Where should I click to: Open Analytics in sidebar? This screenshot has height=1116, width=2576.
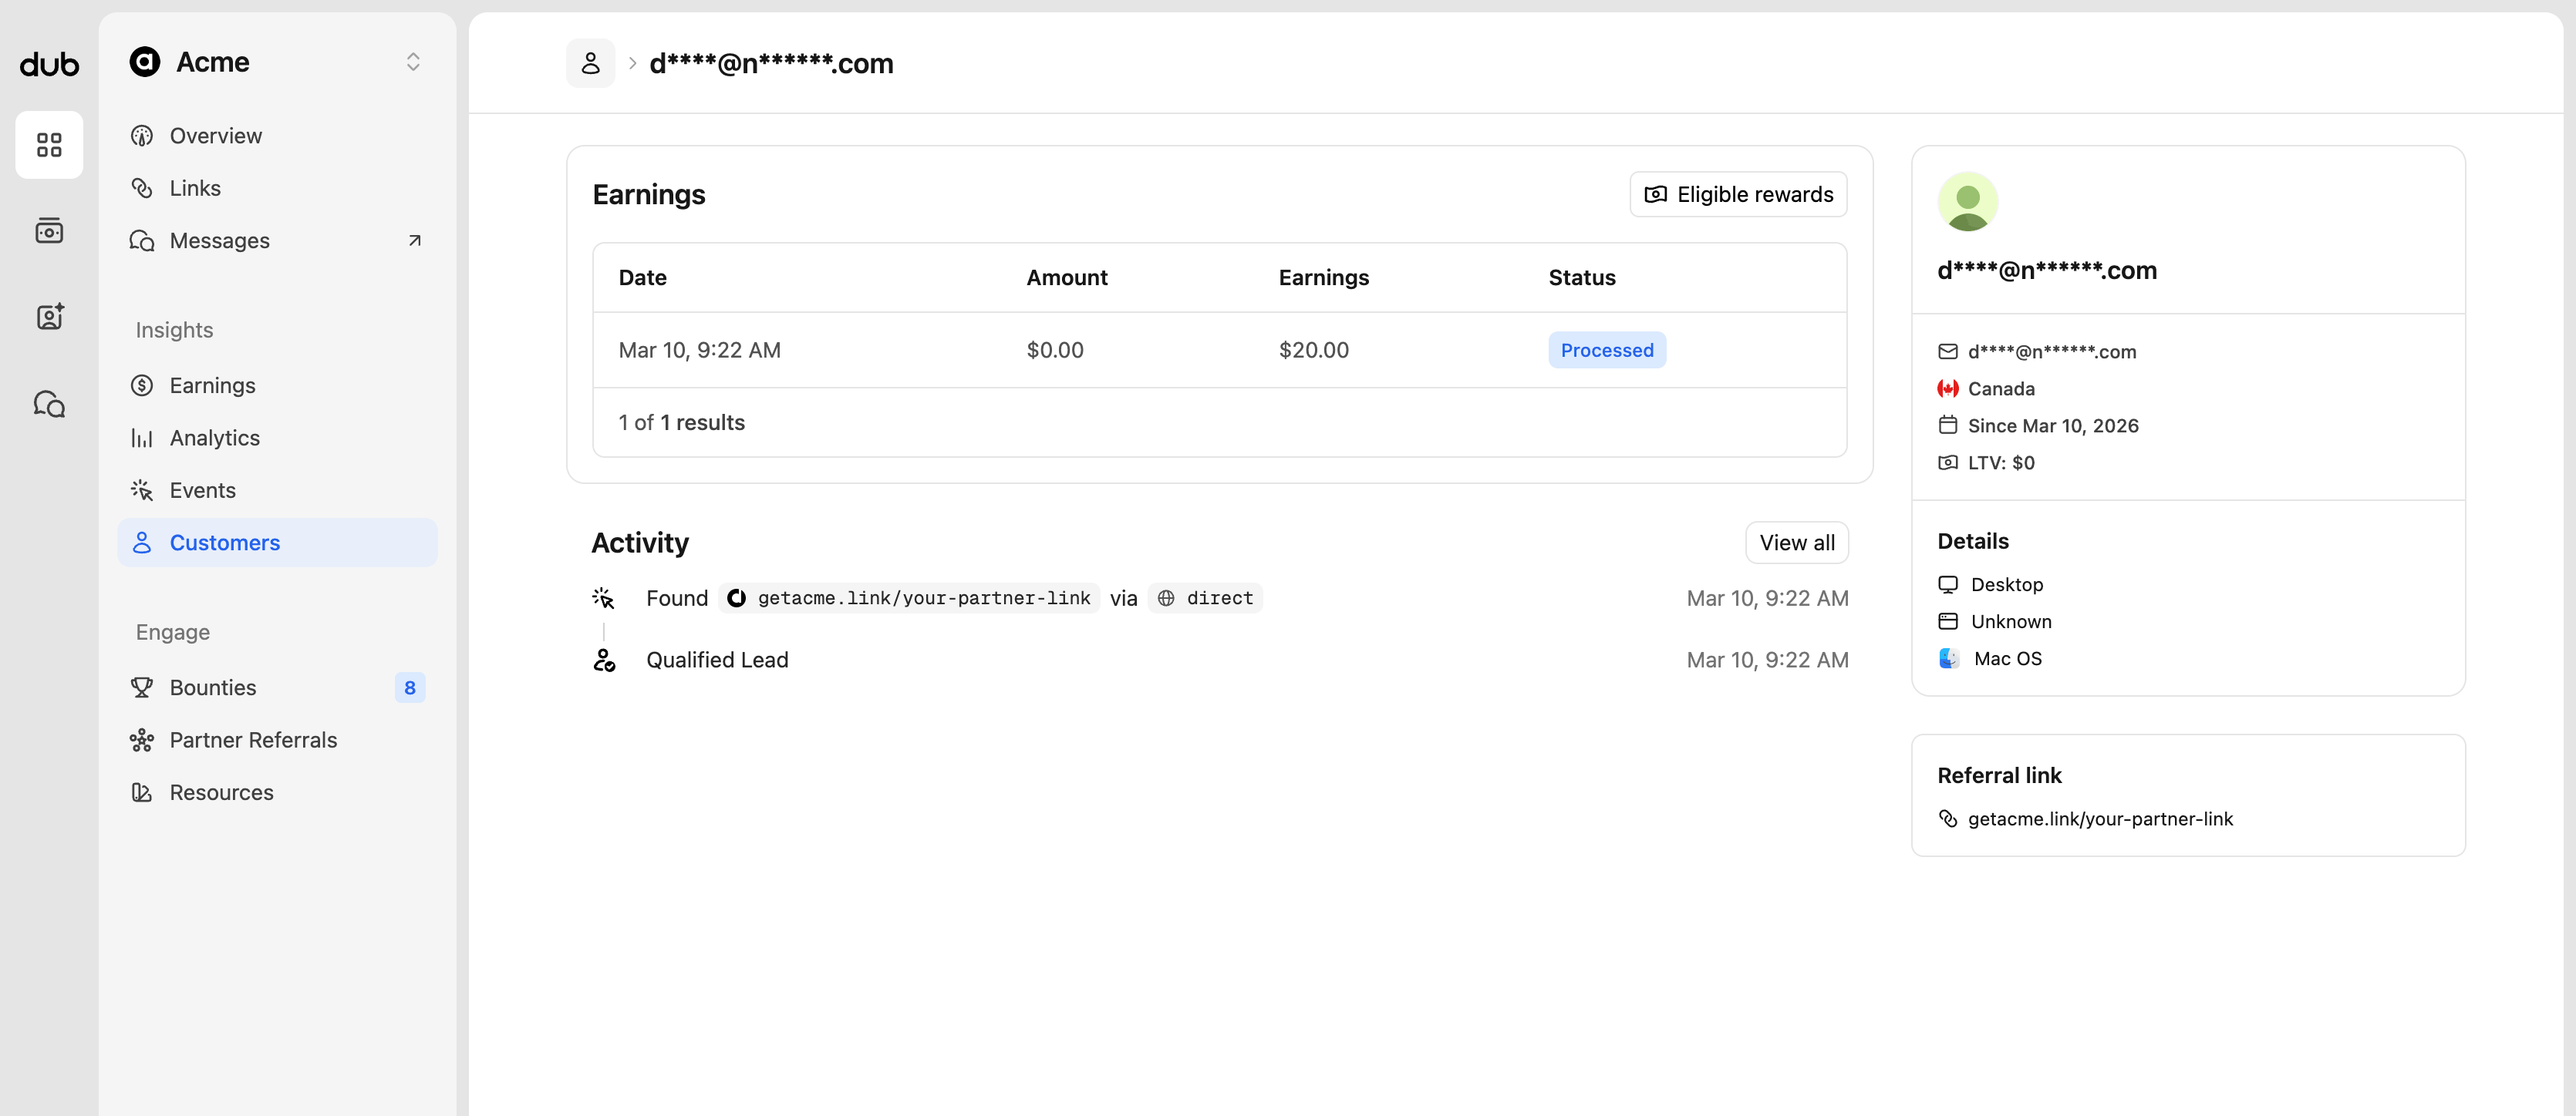278,438
